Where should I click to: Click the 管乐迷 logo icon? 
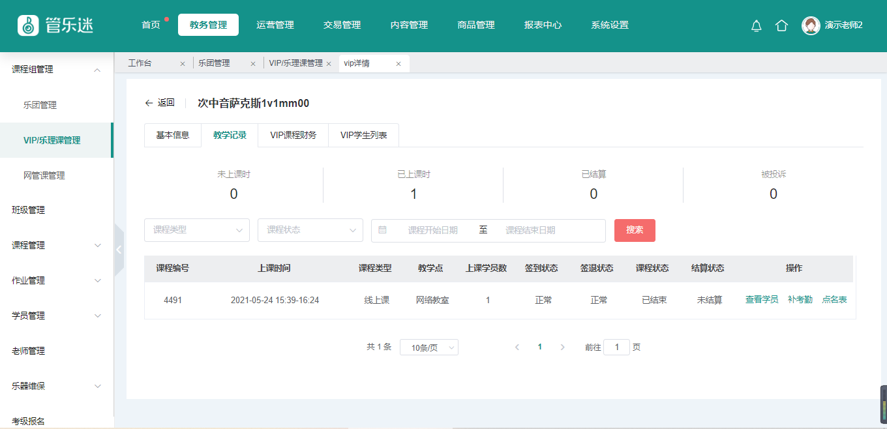coord(28,25)
